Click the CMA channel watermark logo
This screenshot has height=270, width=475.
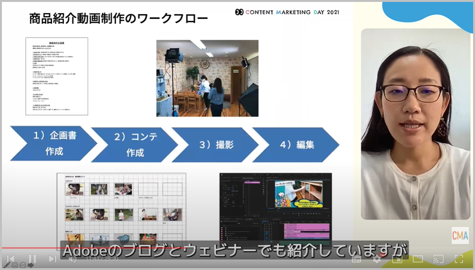click(x=460, y=235)
